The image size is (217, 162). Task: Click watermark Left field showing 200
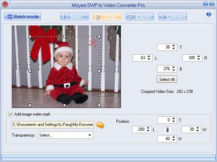pos(142,129)
